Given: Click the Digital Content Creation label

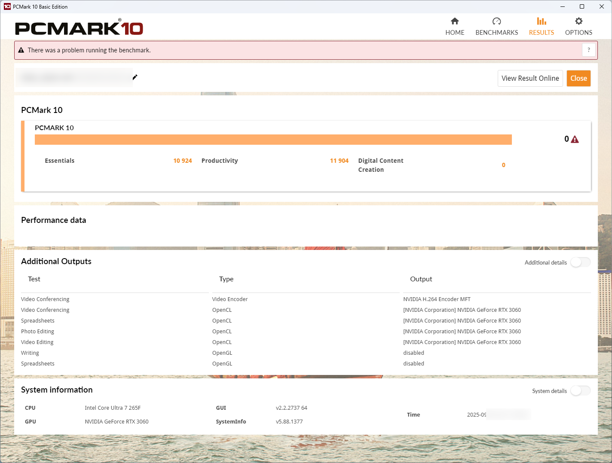Looking at the screenshot, I should pyautogui.click(x=381, y=165).
